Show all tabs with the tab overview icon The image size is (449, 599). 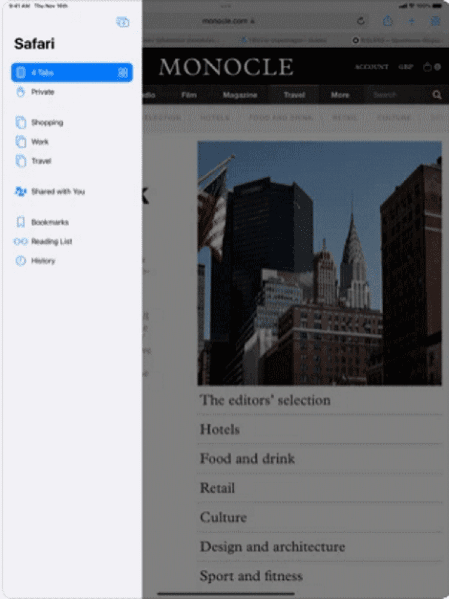pos(435,21)
